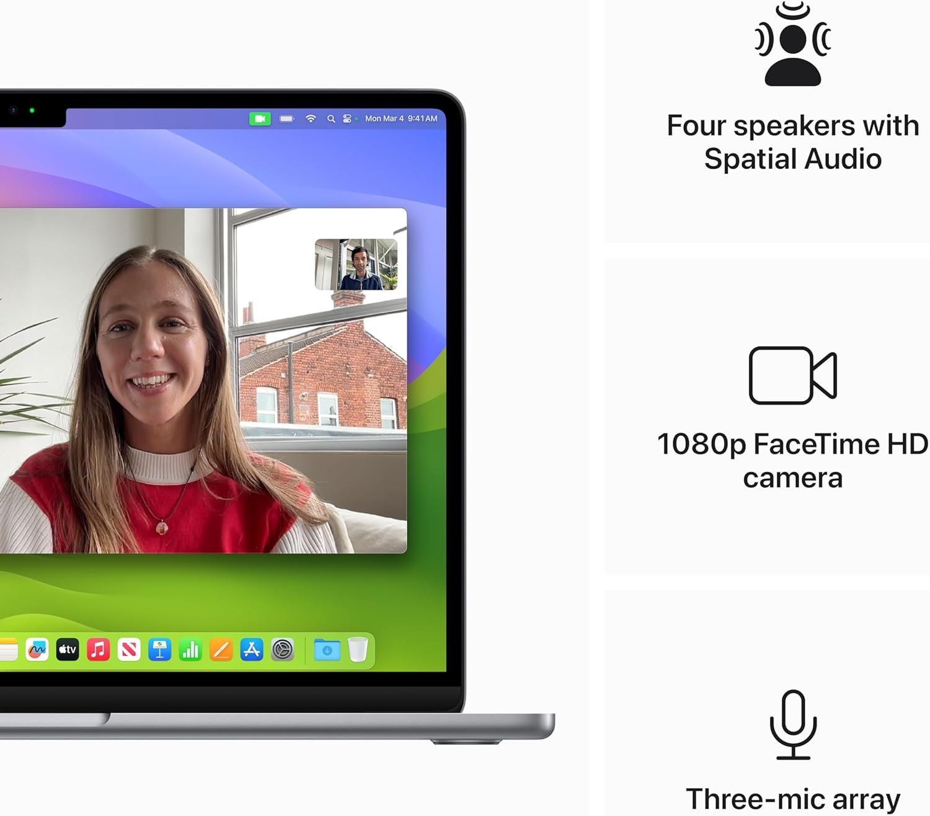Open Control Center in the menu bar
The height and width of the screenshot is (816, 930).
pos(347,118)
